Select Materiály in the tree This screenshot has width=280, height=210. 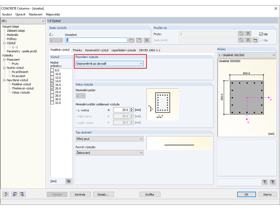tap(13, 35)
